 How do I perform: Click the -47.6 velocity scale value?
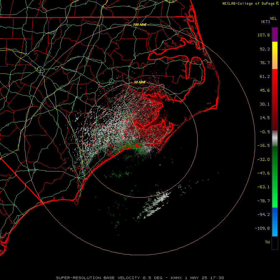(264, 173)
